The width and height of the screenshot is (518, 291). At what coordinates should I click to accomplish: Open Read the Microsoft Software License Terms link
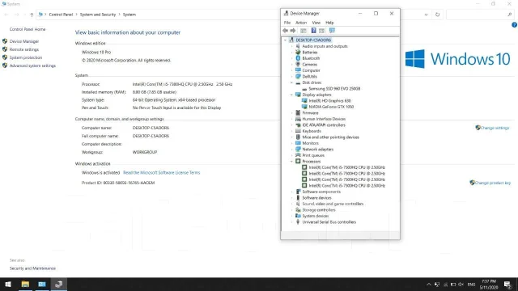pyautogui.click(x=162, y=172)
